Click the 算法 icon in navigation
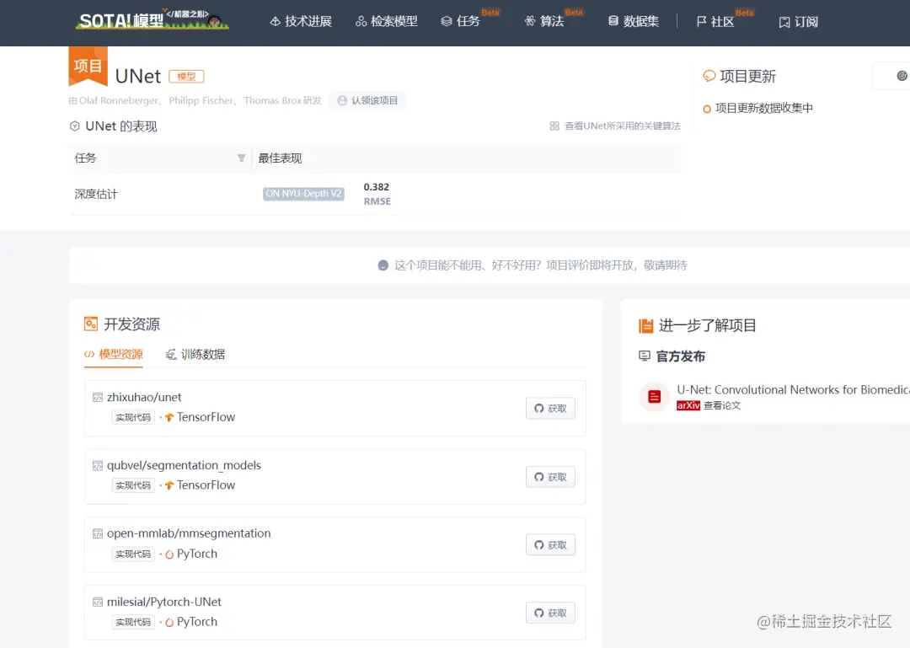Image resolution: width=910 pixels, height=648 pixels. [x=529, y=21]
